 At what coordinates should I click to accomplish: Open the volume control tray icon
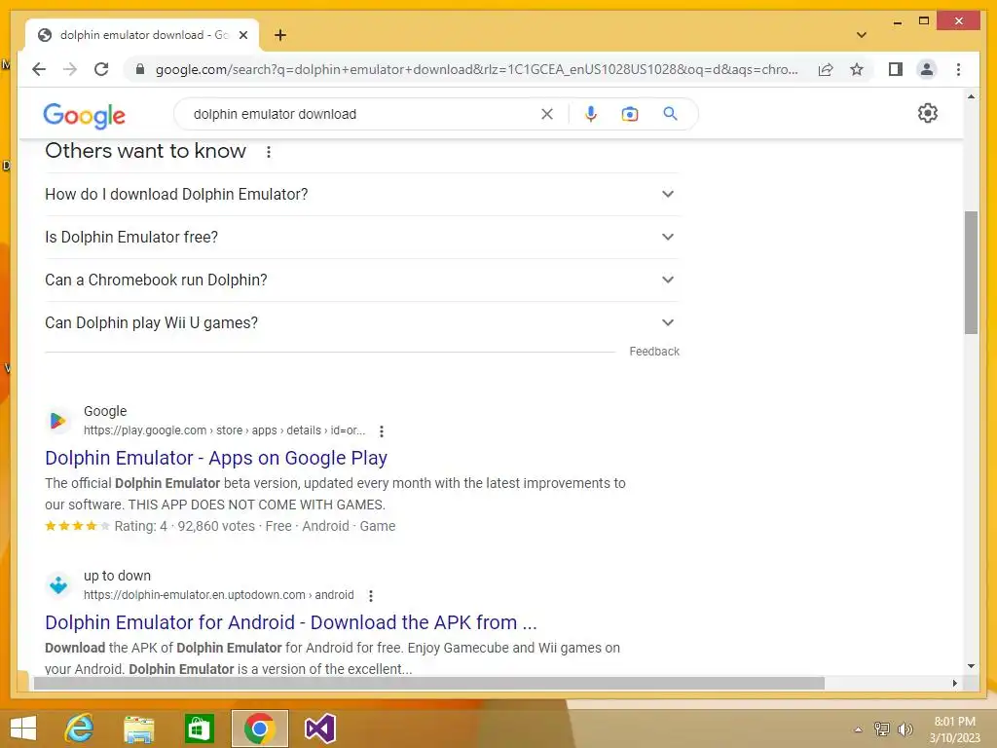[x=905, y=729]
